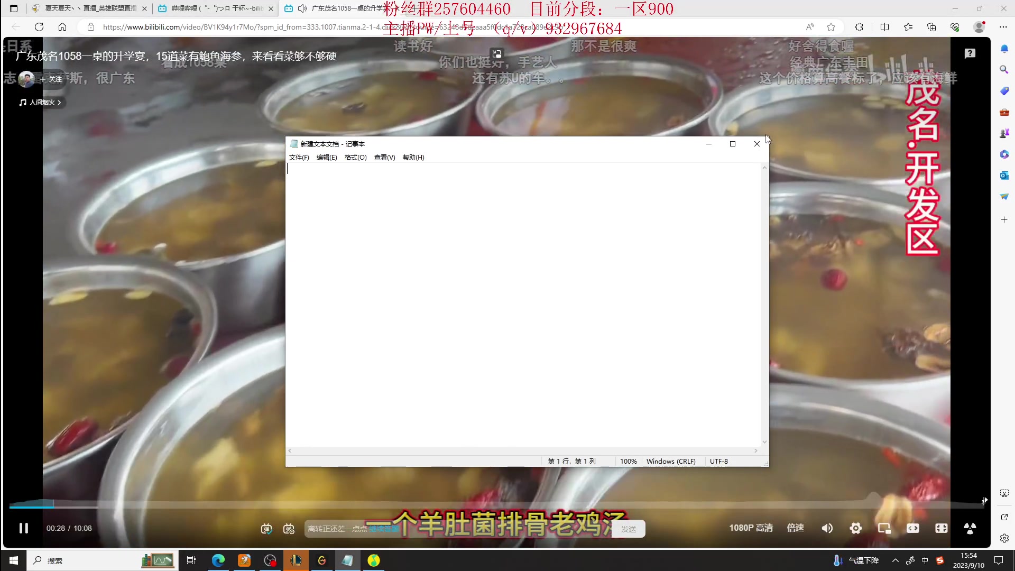The width and height of the screenshot is (1015, 571).
Task: Toggle widescreen mode
Action: pyautogui.click(x=913, y=528)
